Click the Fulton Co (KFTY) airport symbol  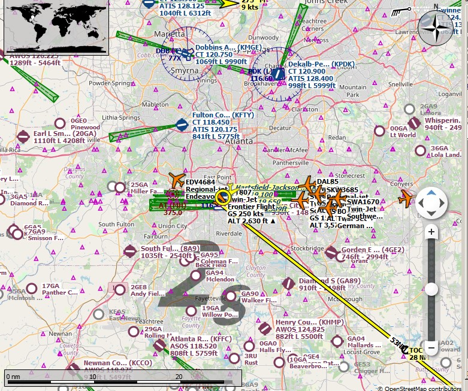click(x=182, y=125)
